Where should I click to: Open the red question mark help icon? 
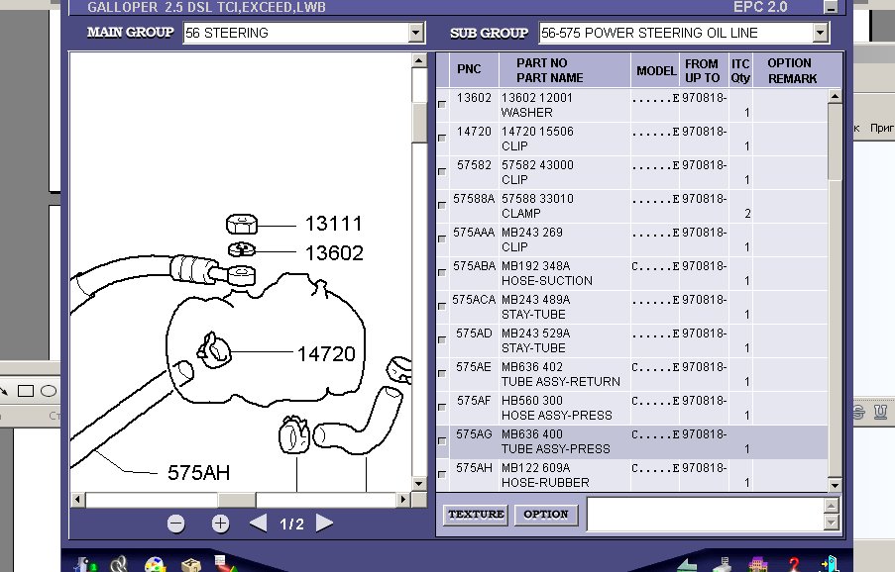tap(794, 564)
